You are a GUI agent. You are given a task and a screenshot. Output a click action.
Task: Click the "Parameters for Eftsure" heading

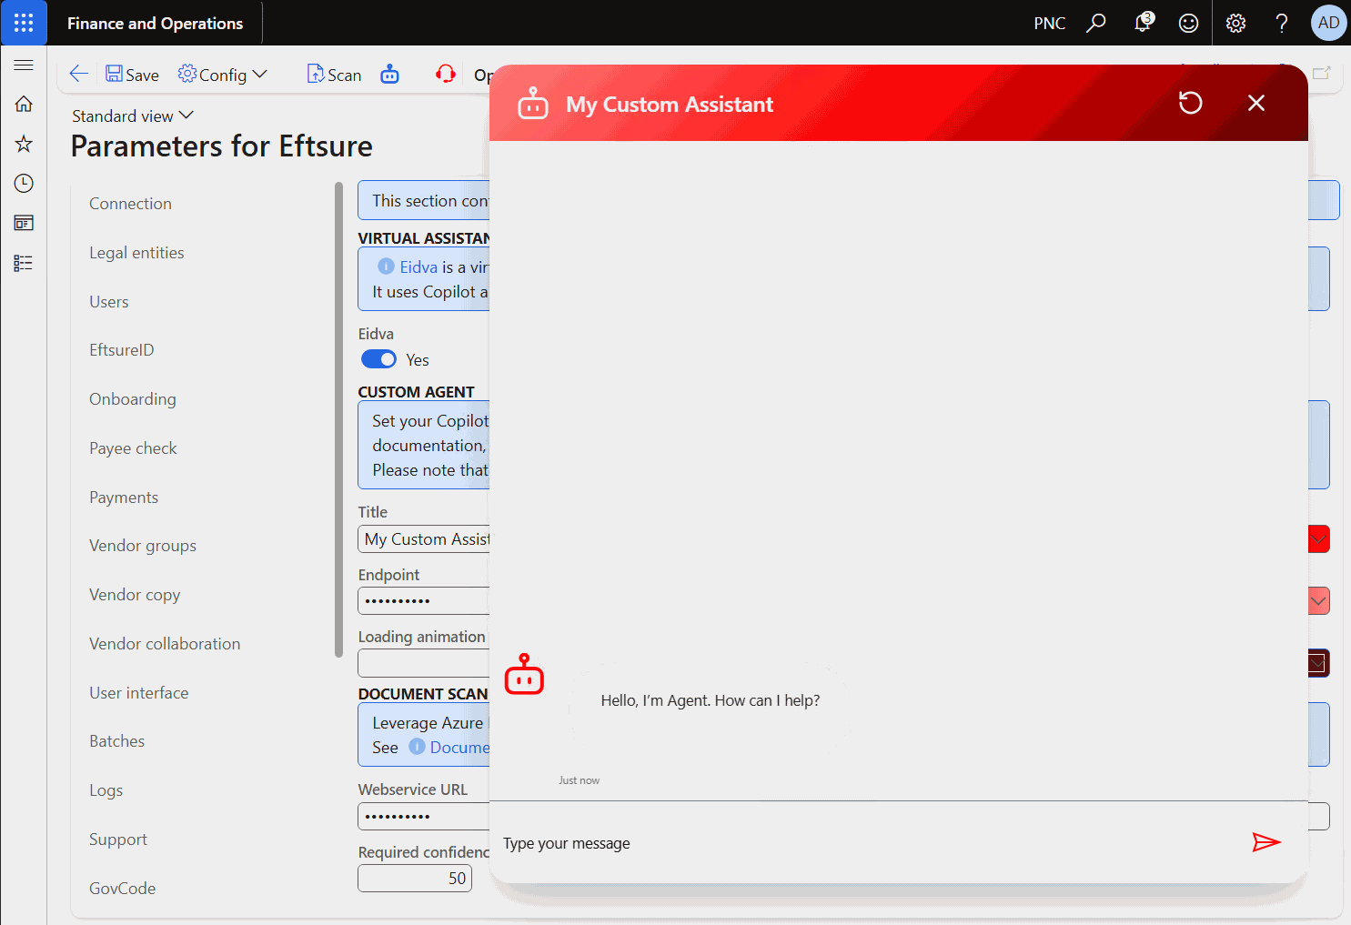(x=222, y=146)
